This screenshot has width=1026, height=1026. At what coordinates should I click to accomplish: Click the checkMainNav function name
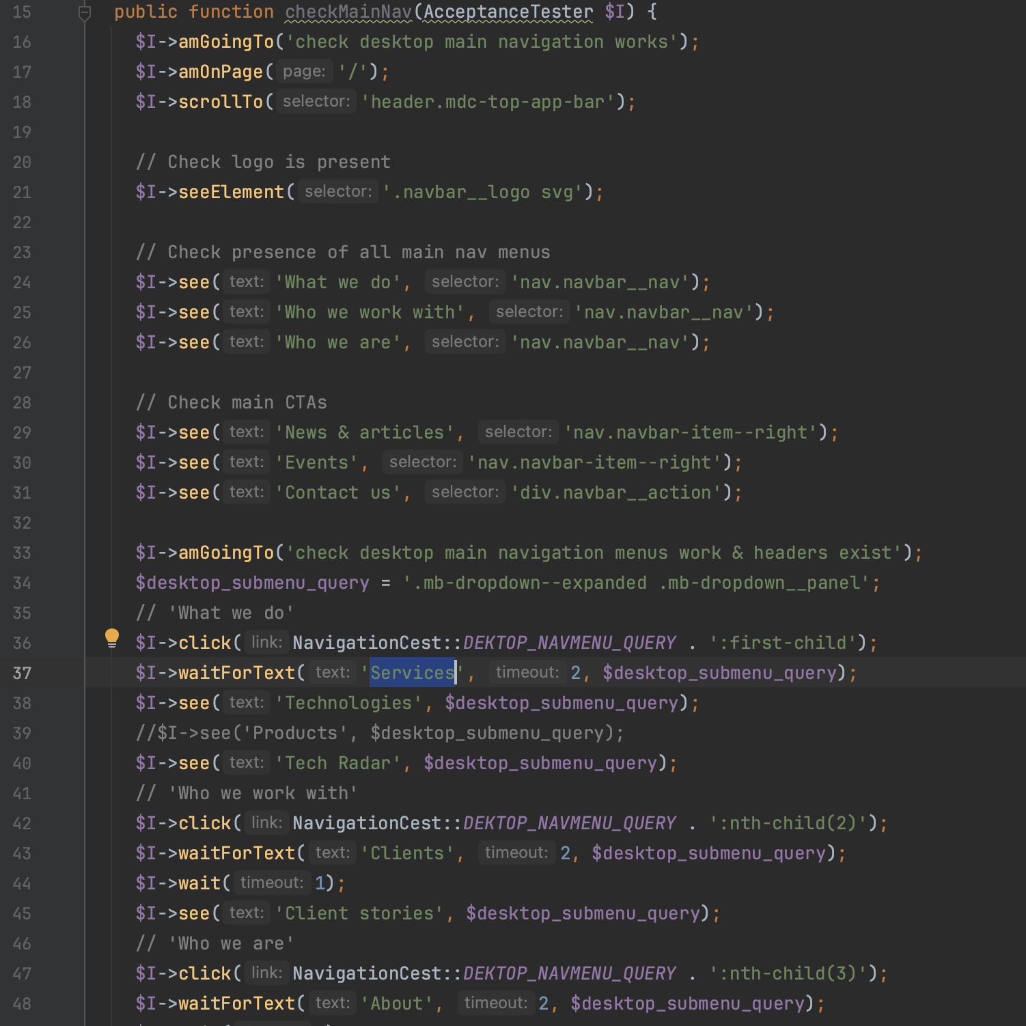tap(348, 12)
